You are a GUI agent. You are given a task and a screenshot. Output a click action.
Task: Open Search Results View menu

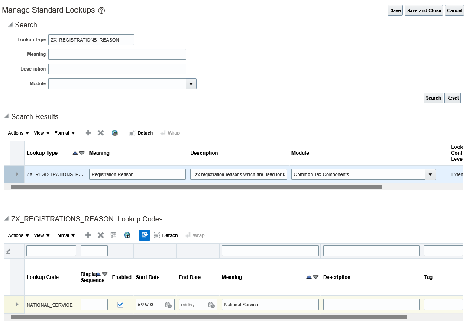point(42,133)
